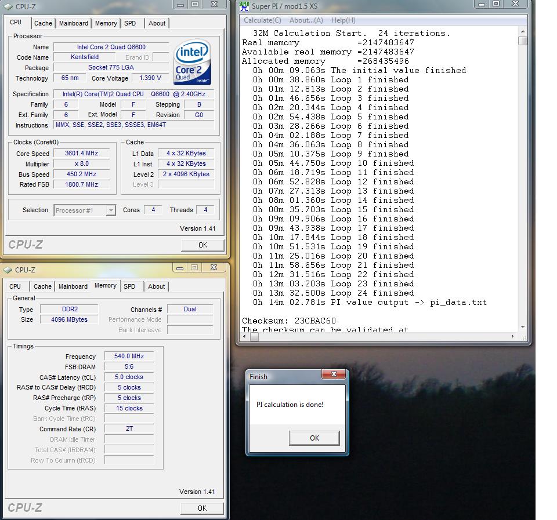Open SPD tab in bottom CPU-Z window
The width and height of the screenshot is (557, 520).
[129, 286]
